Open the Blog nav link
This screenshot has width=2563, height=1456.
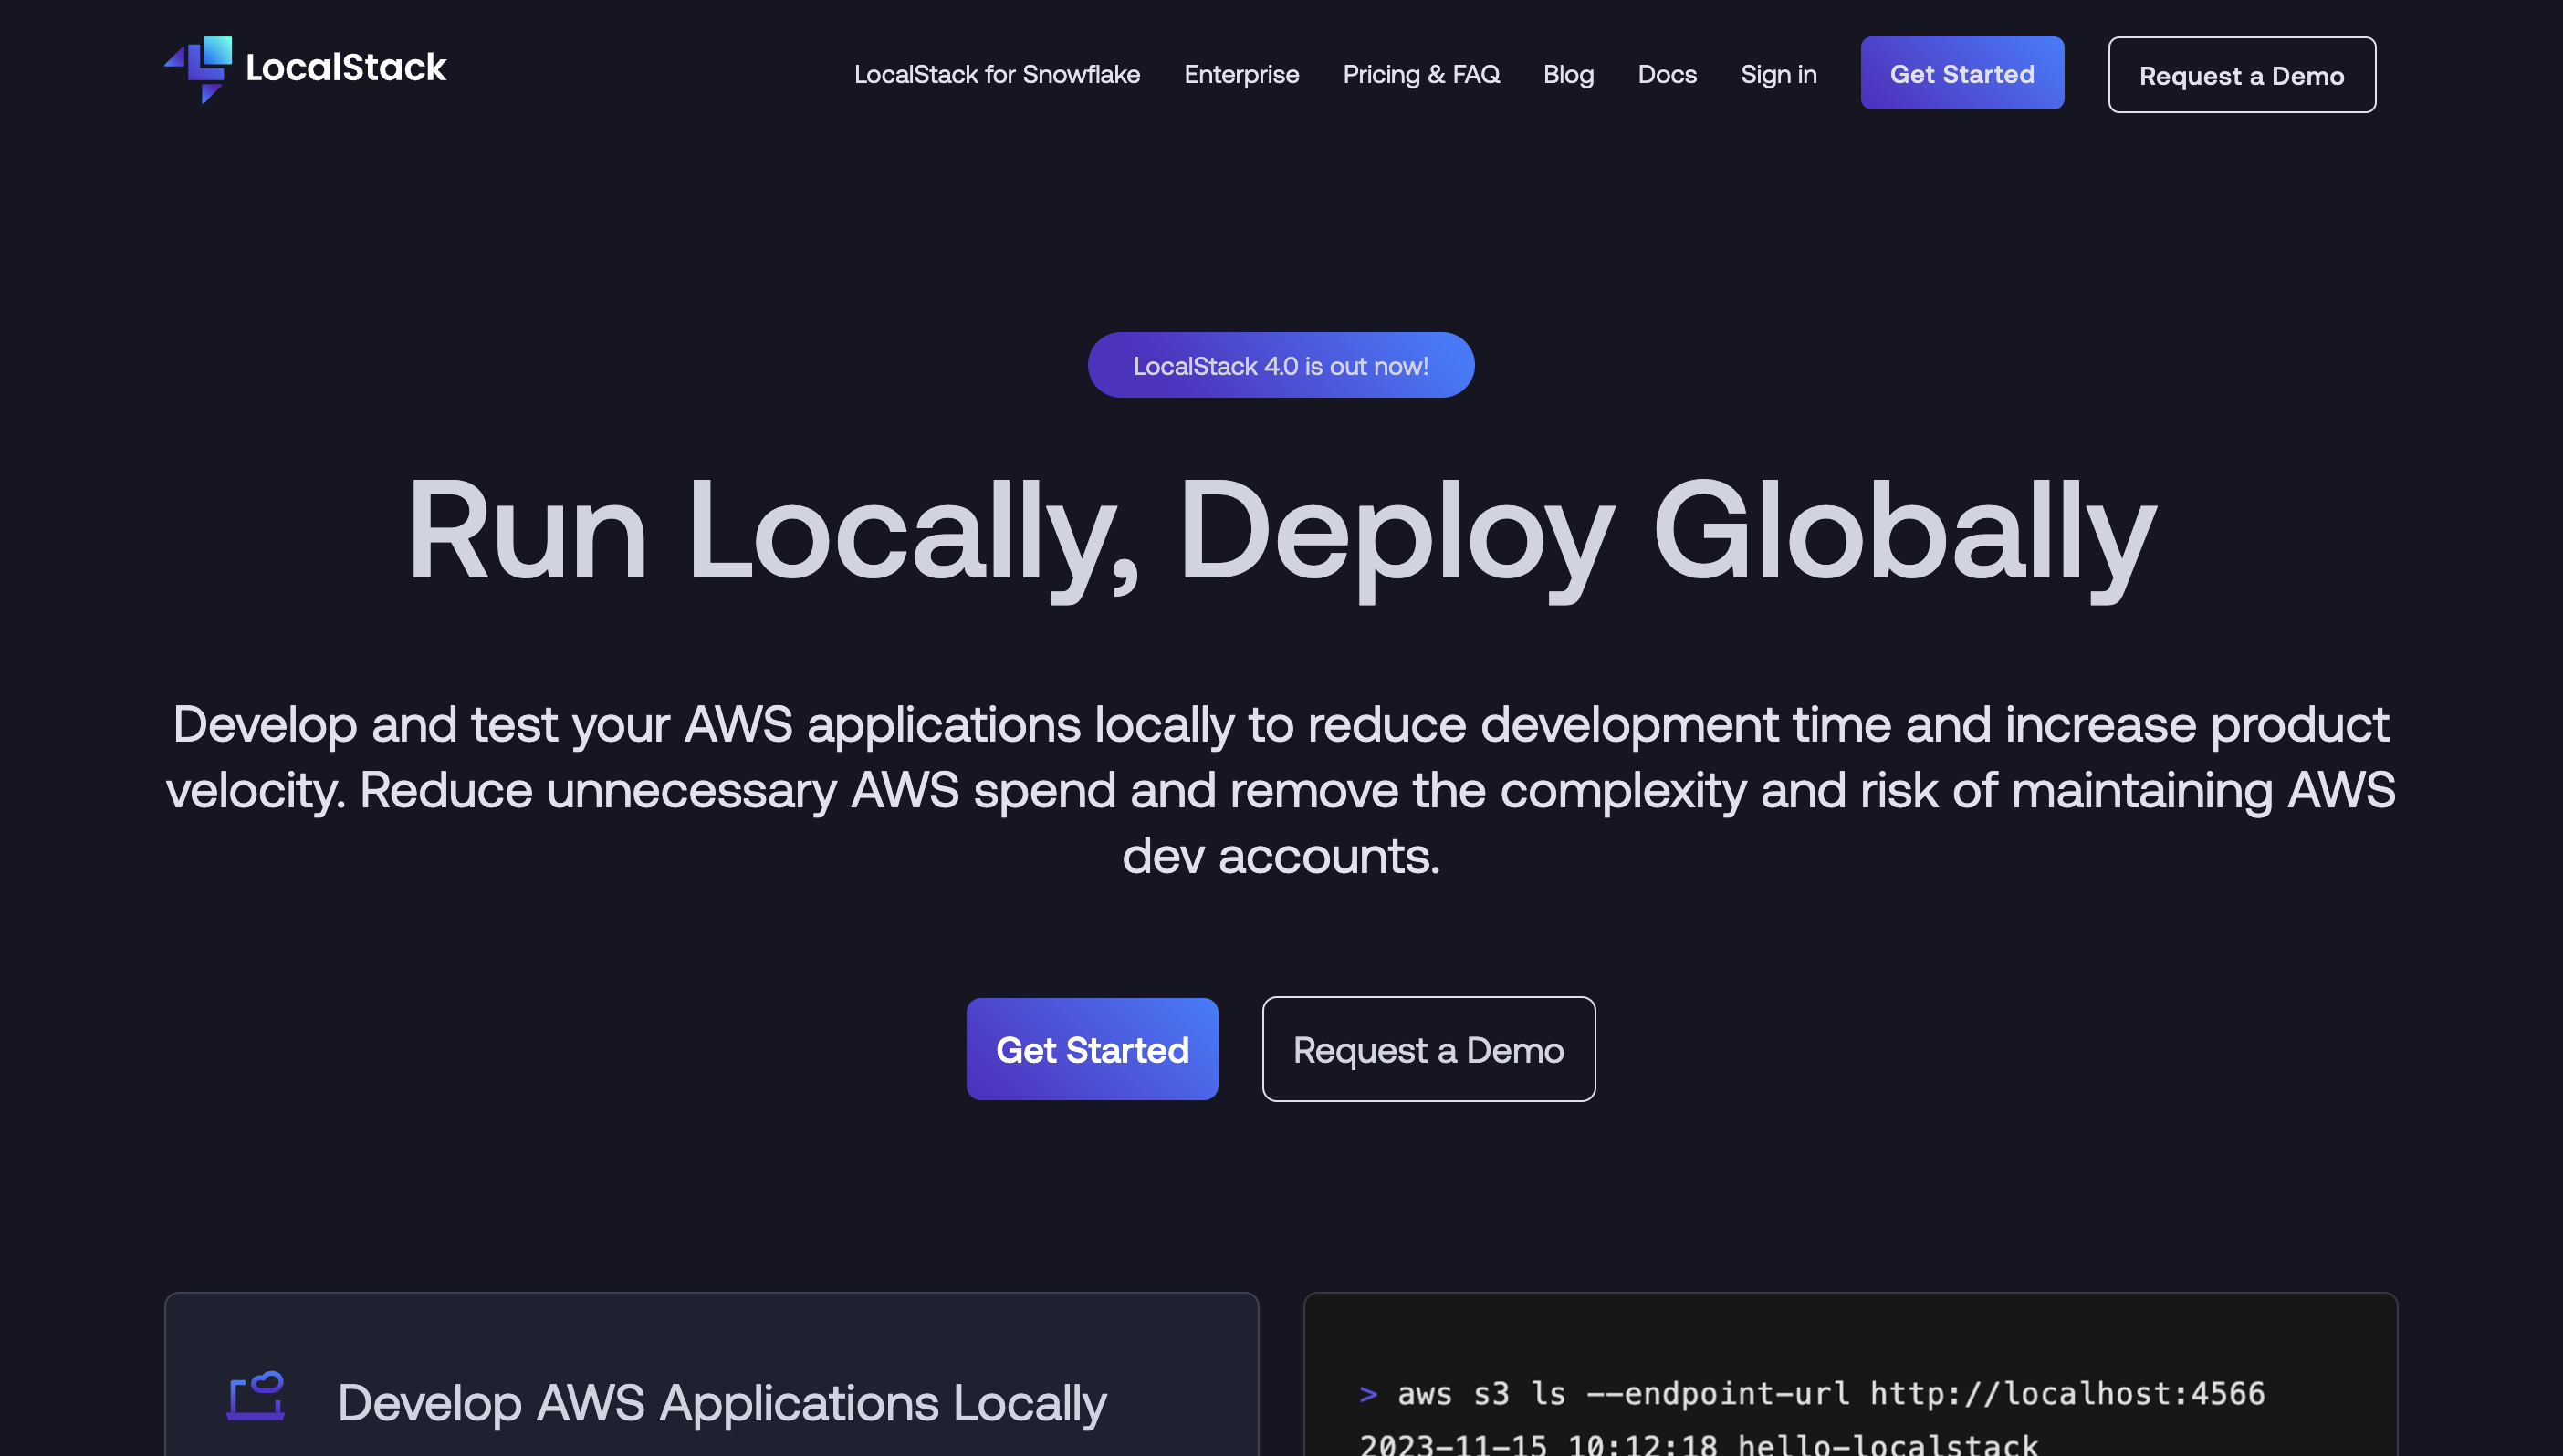1567,74
